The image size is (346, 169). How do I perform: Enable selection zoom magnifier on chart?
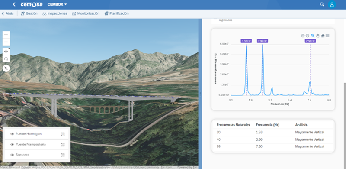(x=312, y=36)
